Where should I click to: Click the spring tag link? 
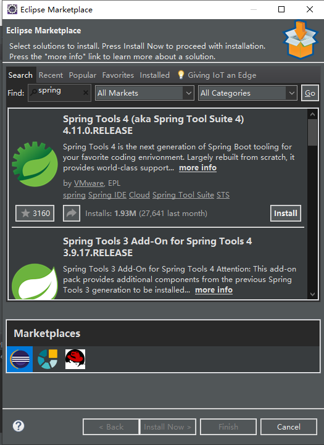(74, 195)
